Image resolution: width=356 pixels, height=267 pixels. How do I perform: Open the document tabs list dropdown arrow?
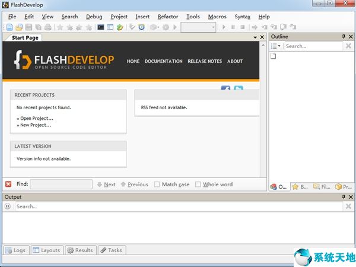[255, 37]
